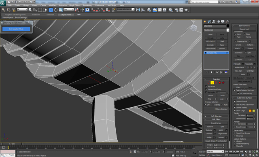Open the Rendering menu
The width and height of the screenshot is (259, 157).
click(87, 5)
